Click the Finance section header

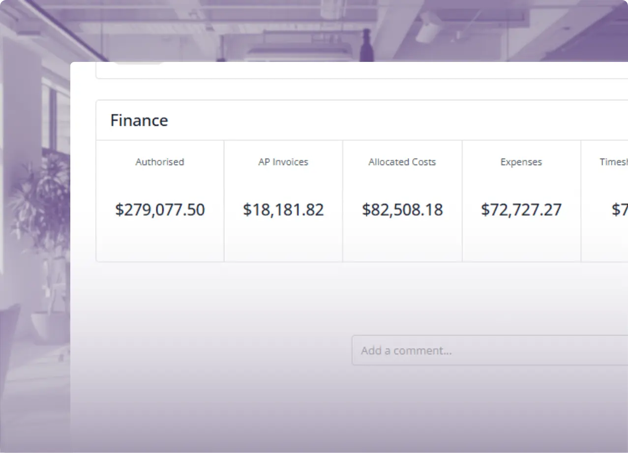(139, 120)
